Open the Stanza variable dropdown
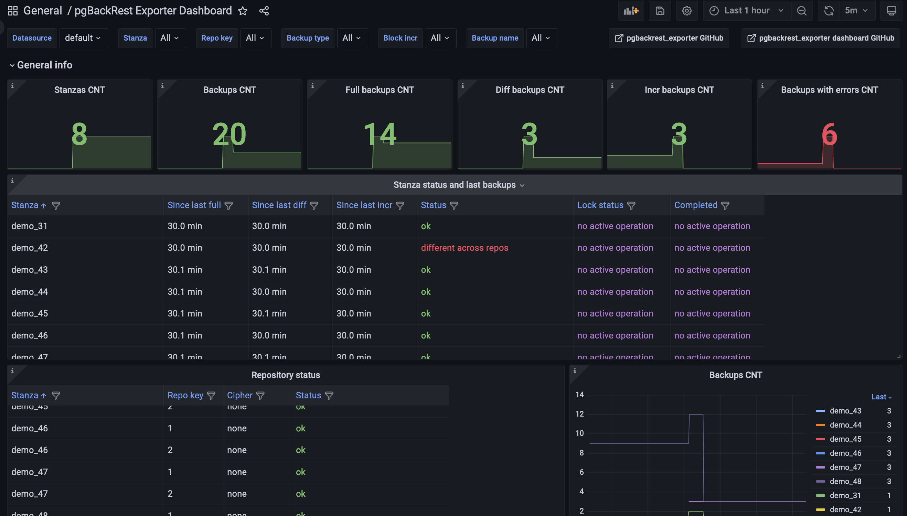Screen dimensions: 907x516 pyautogui.click(x=170, y=38)
